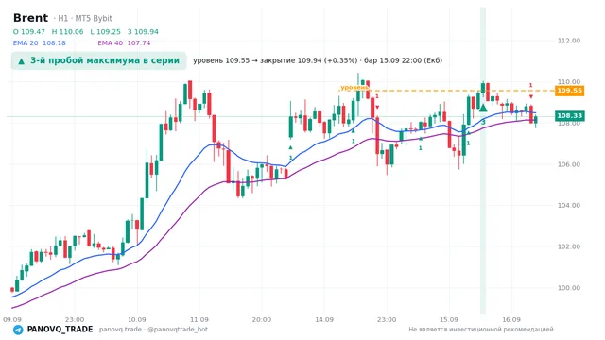Click the red down-arrow signal near 16.09
The image size is (605, 340).
(531, 96)
